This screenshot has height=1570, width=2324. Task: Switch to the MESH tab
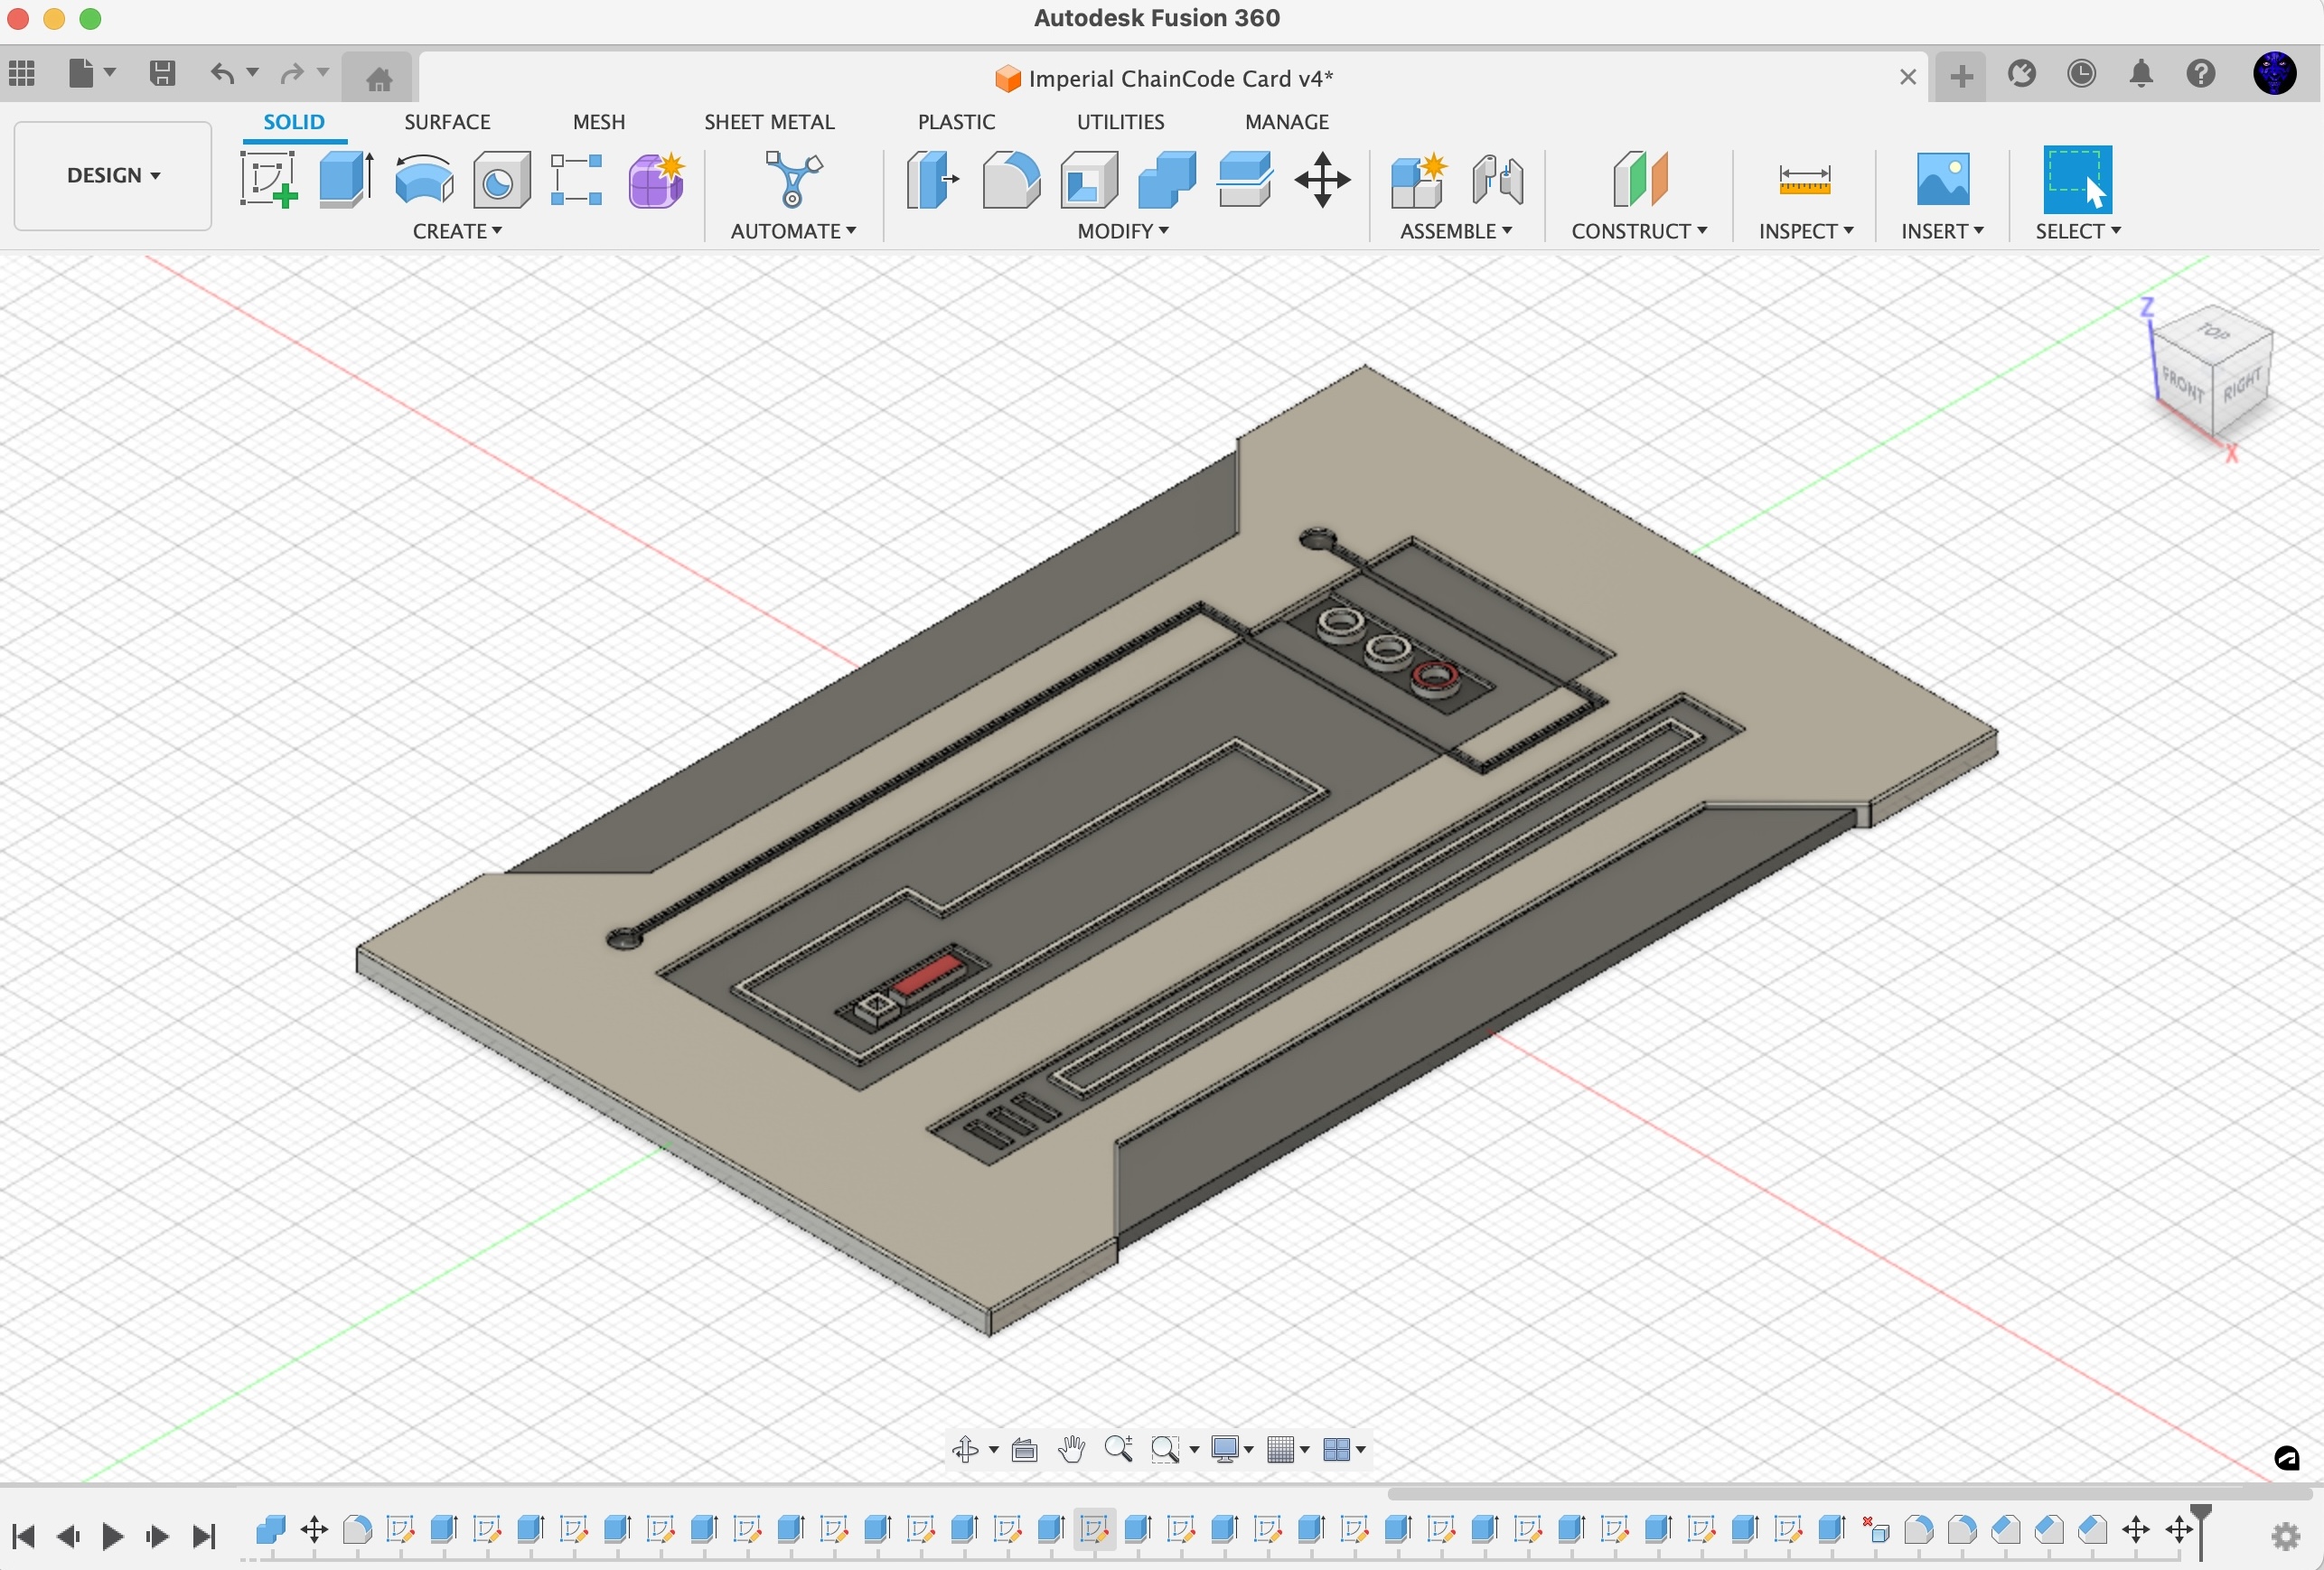(597, 119)
